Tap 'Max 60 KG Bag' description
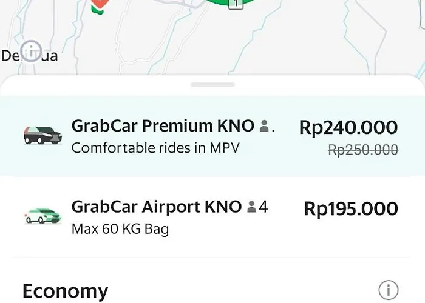This screenshot has width=425, height=303. 120,229
